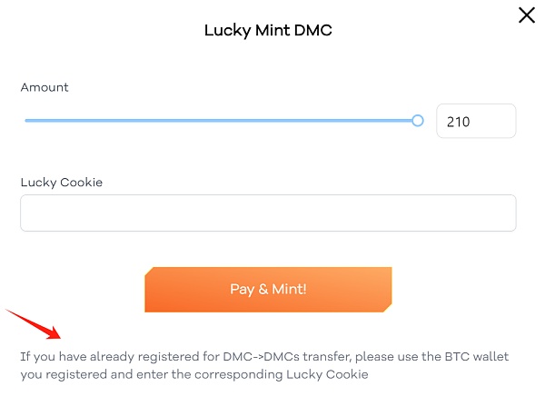Image resolution: width=545 pixels, height=406 pixels.
Task: Focus the amount box showing 210
Action: tap(476, 121)
